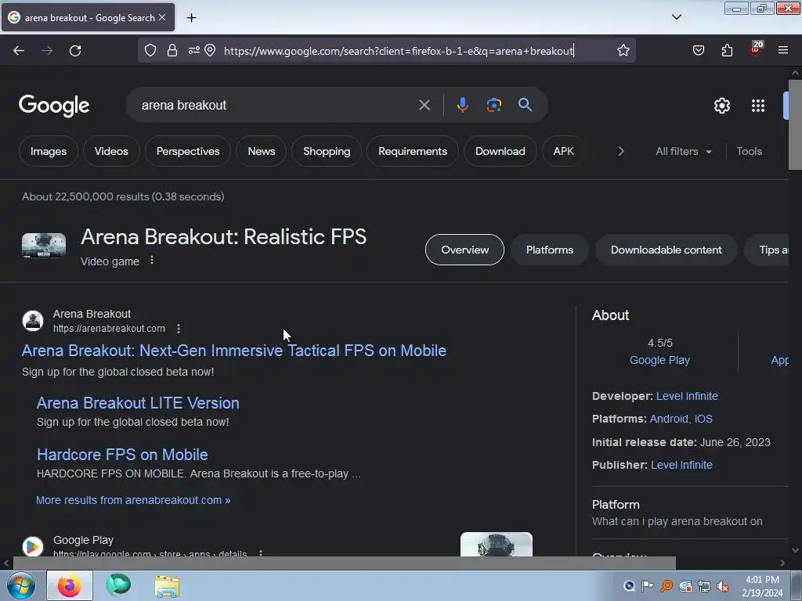Switch to the Perspectives filter

[x=188, y=151]
